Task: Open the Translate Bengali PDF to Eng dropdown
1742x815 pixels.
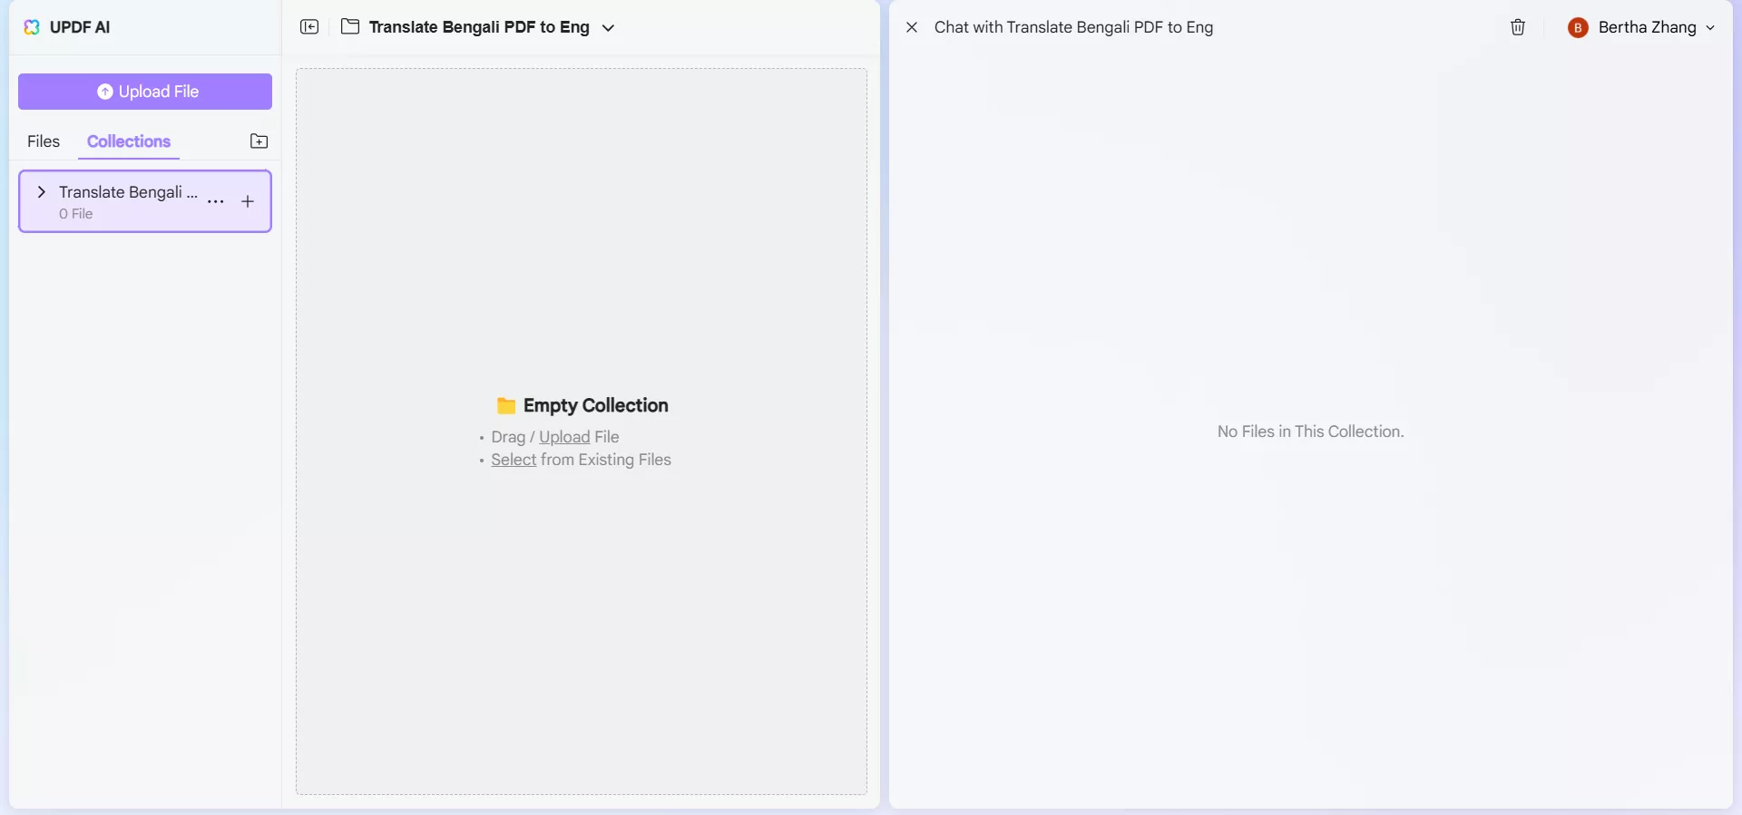Action: [x=608, y=28]
